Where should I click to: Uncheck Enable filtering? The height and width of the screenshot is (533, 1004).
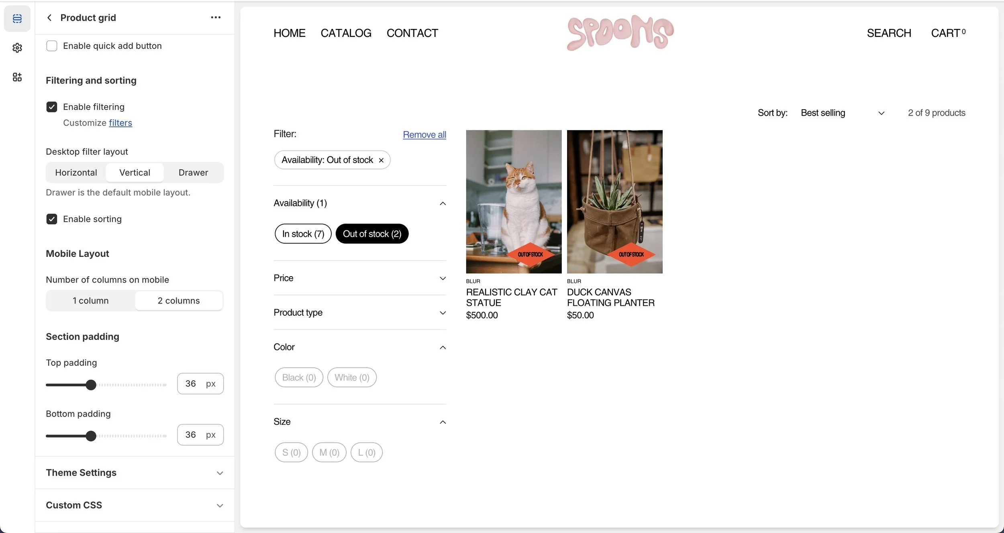[x=52, y=107]
